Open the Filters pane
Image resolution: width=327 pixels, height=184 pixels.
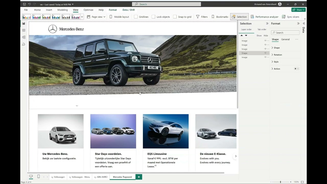(x=202, y=17)
